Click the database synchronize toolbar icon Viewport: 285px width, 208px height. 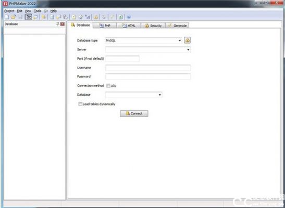44,17
